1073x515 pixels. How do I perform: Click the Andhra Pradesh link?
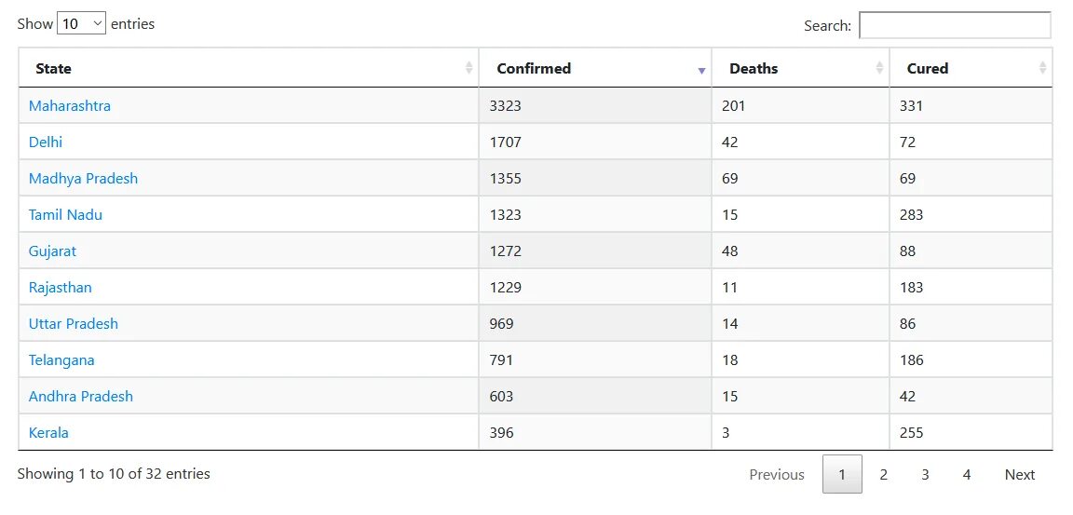(x=81, y=397)
